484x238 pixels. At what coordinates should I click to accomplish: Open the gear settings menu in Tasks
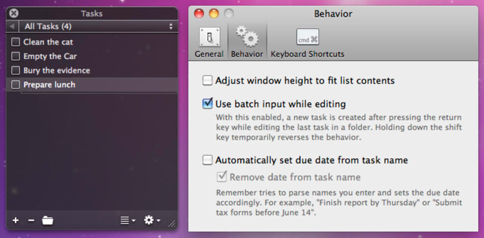tap(152, 220)
